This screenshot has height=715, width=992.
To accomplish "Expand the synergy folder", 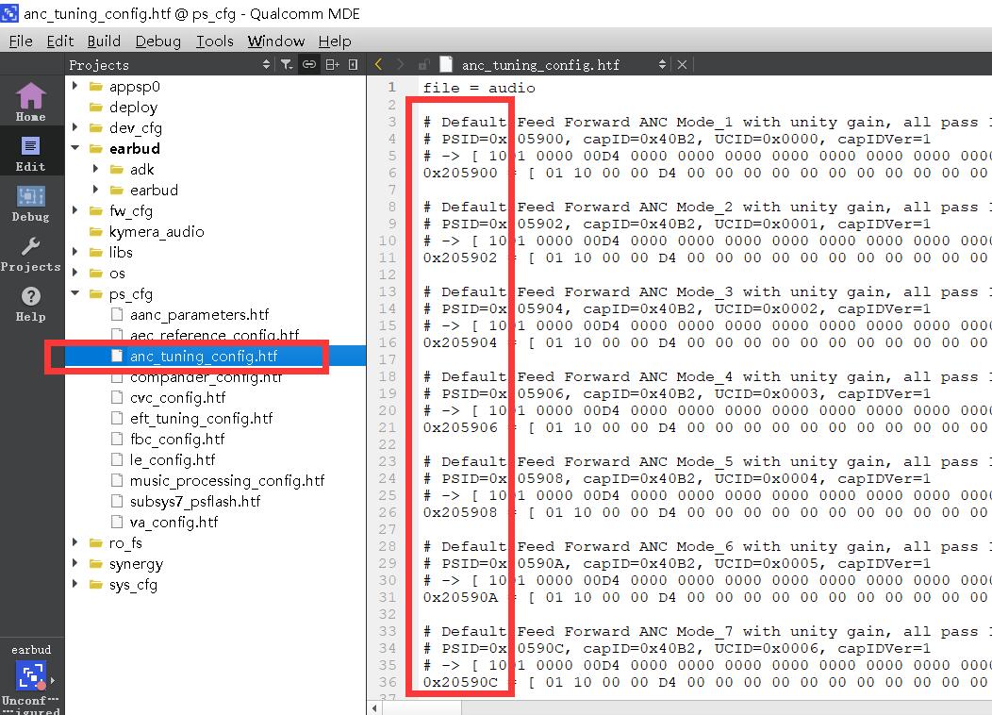I will [75, 563].
